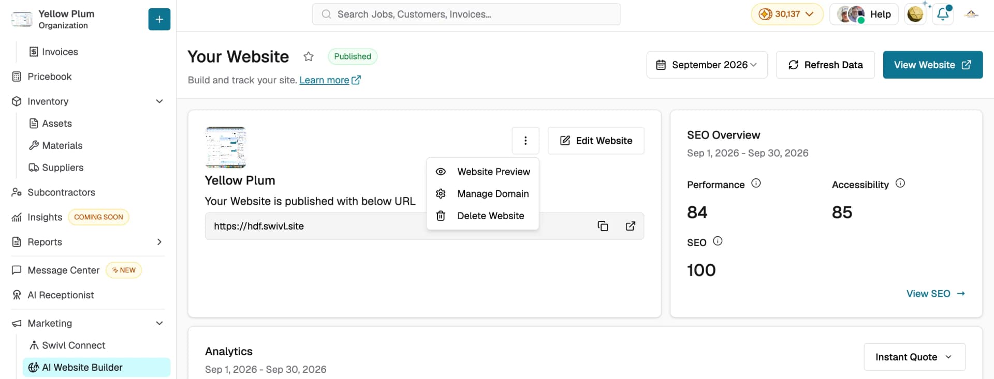Click the three-dot more options button
Image resolution: width=994 pixels, height=379 pixels.
pyautogui.click(x=525, y=141)
